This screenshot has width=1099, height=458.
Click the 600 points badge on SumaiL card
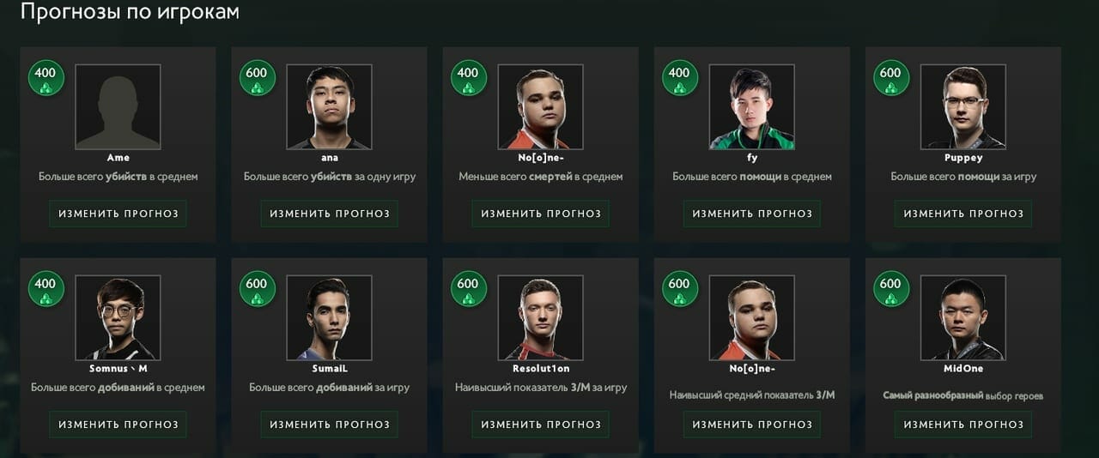(257, 288)
